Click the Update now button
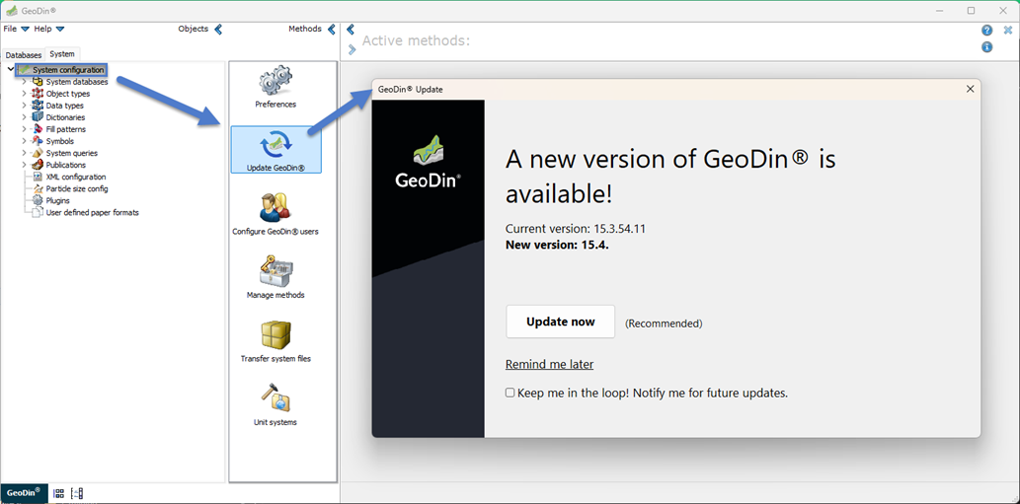1020x504 pixels. [560, 322]
